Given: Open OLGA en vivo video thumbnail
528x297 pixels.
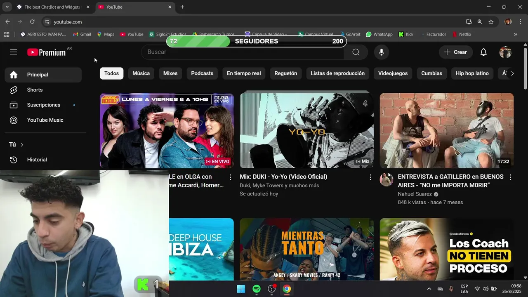Looking at the screenshot, I should pyautogui.click(x=167, y=130).
